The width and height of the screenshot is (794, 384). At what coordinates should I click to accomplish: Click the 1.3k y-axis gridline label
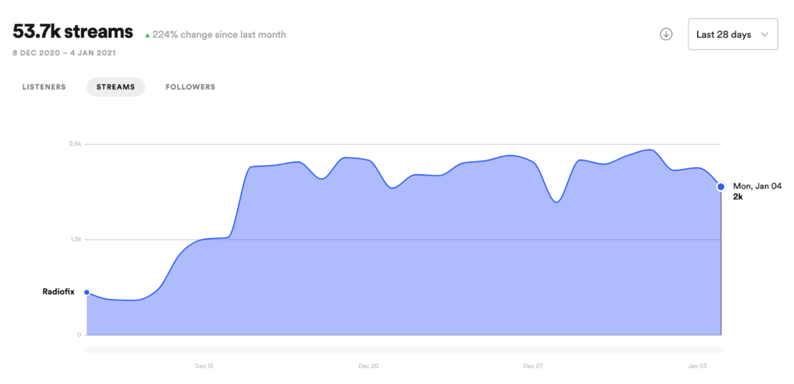pyautogui.click(x=75, y=239)
